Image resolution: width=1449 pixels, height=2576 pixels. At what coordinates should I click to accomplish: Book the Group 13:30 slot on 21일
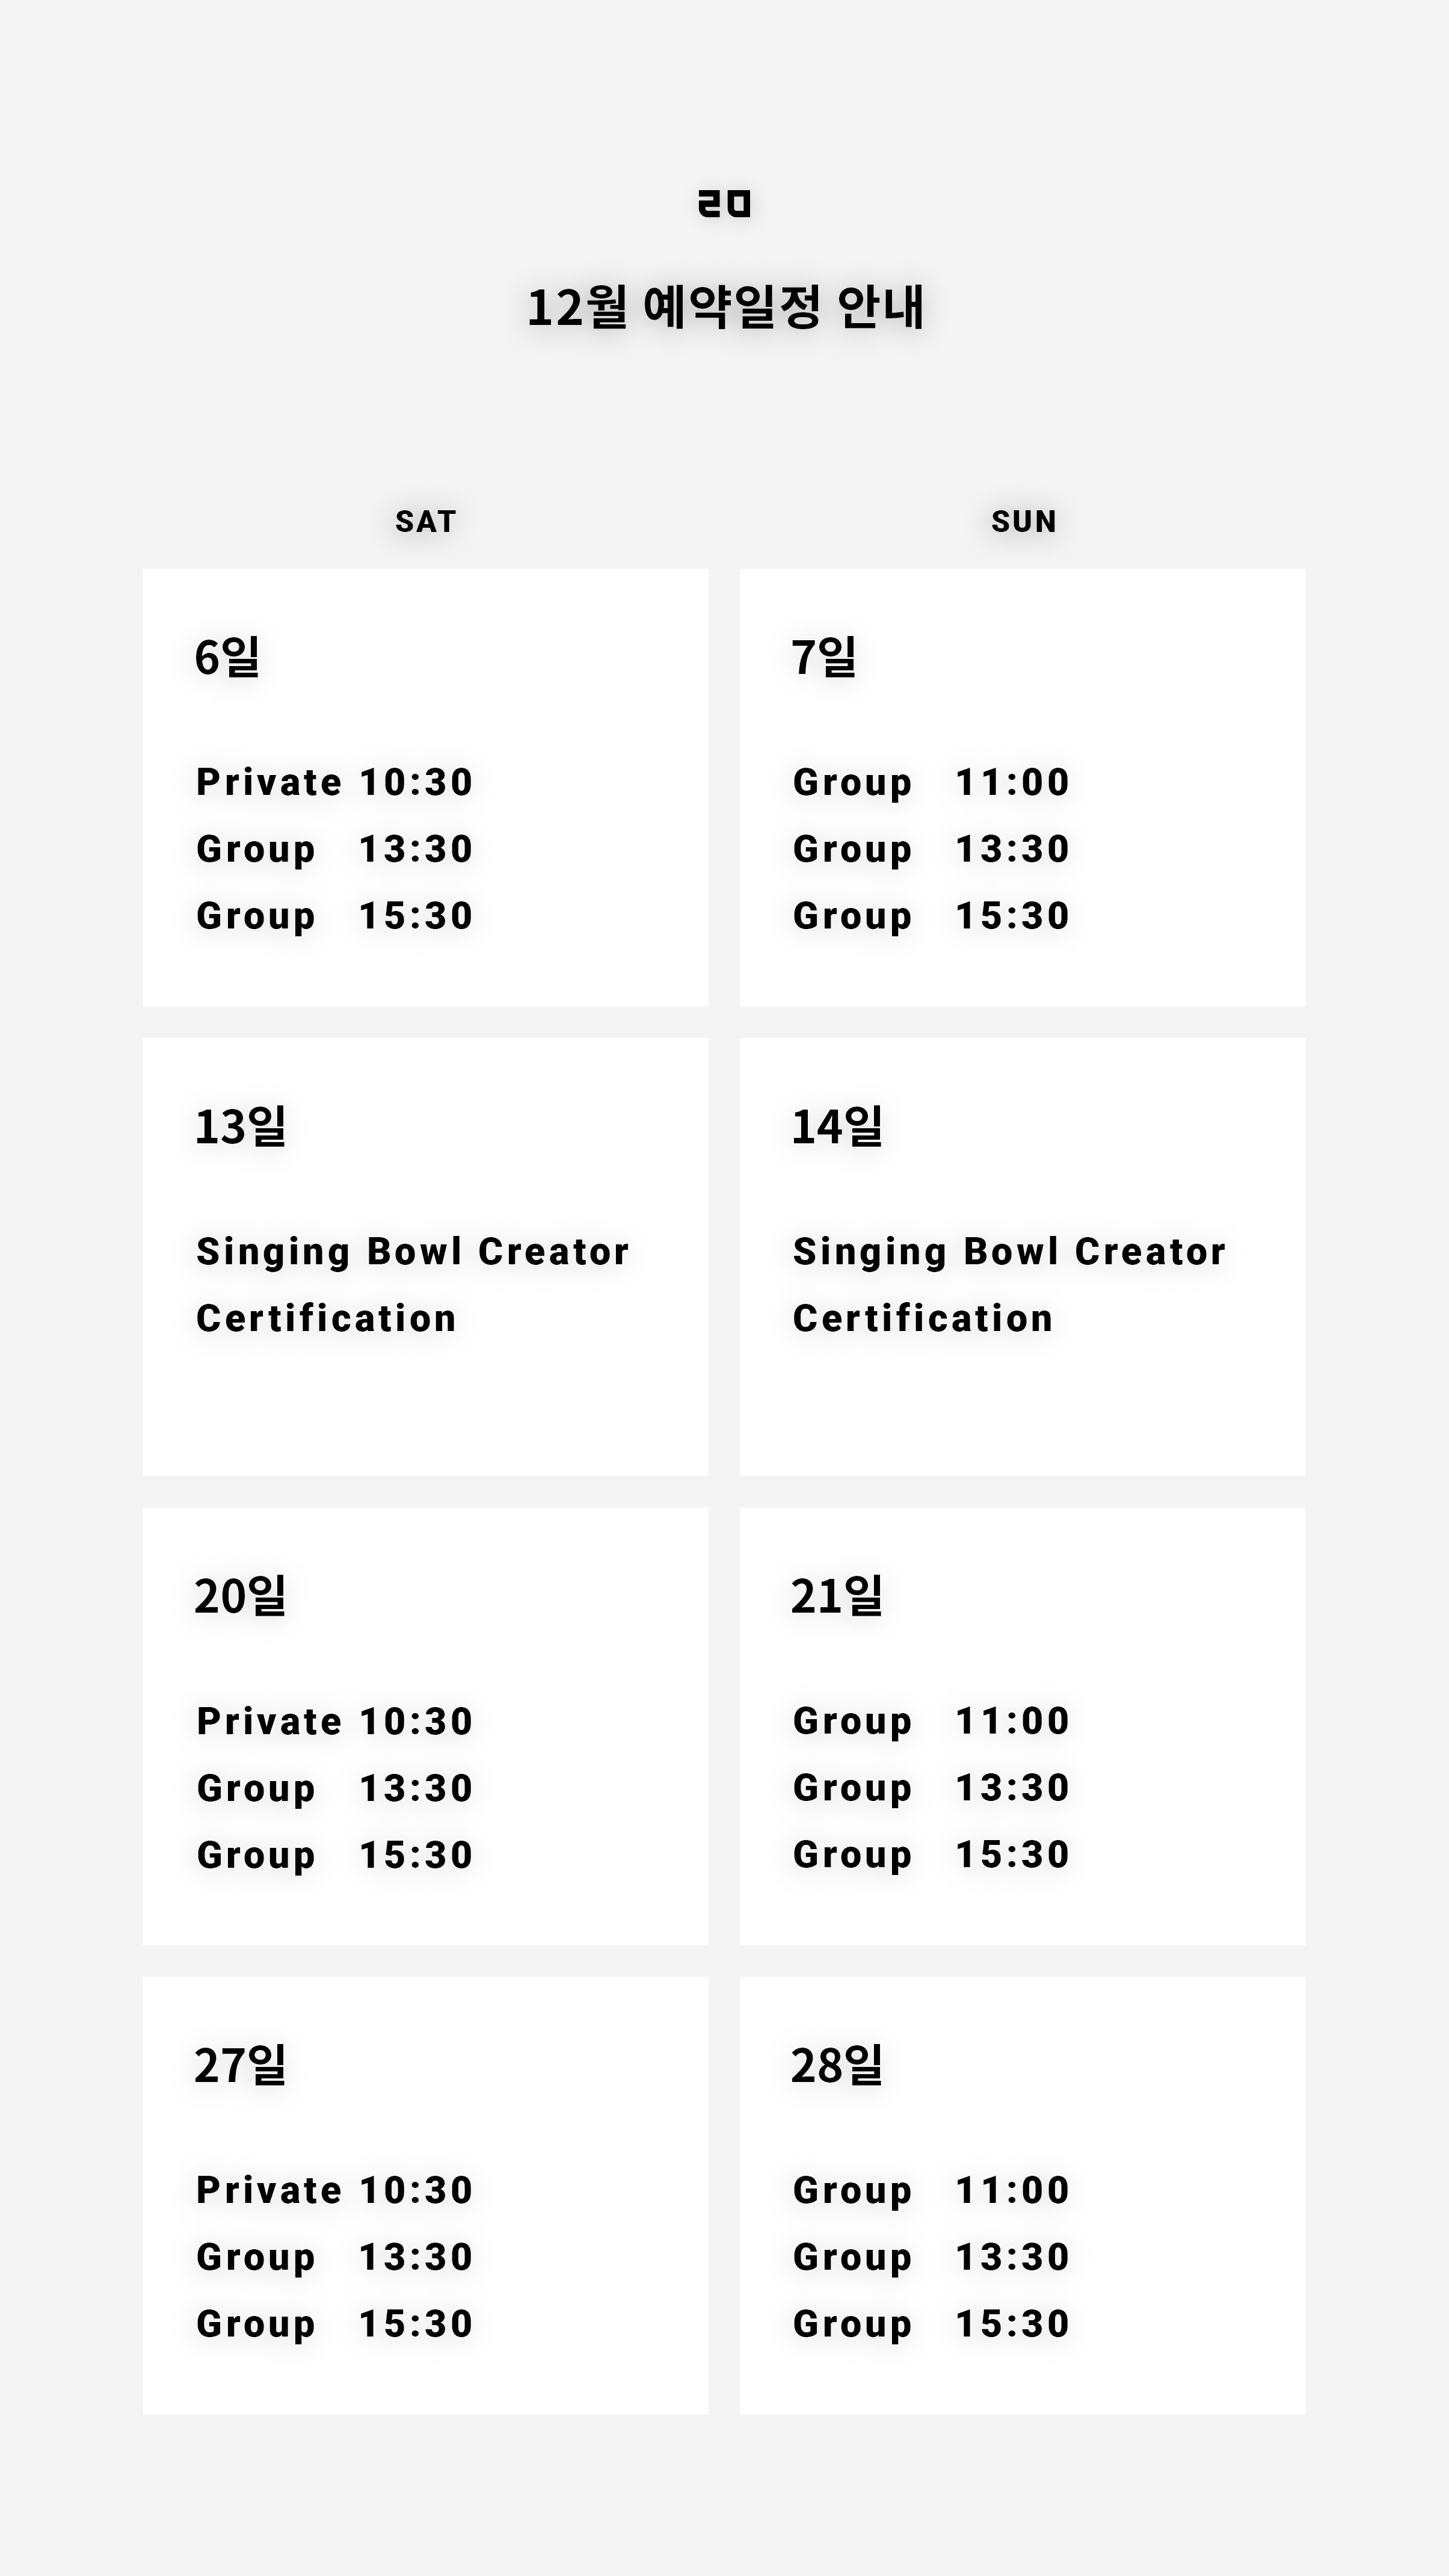coord(931,1788)
